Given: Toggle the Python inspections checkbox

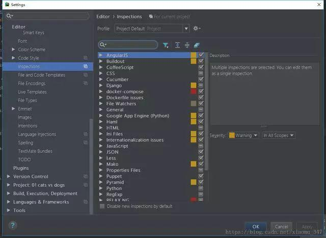Looking at the screenshot, I should coord(201,188).
